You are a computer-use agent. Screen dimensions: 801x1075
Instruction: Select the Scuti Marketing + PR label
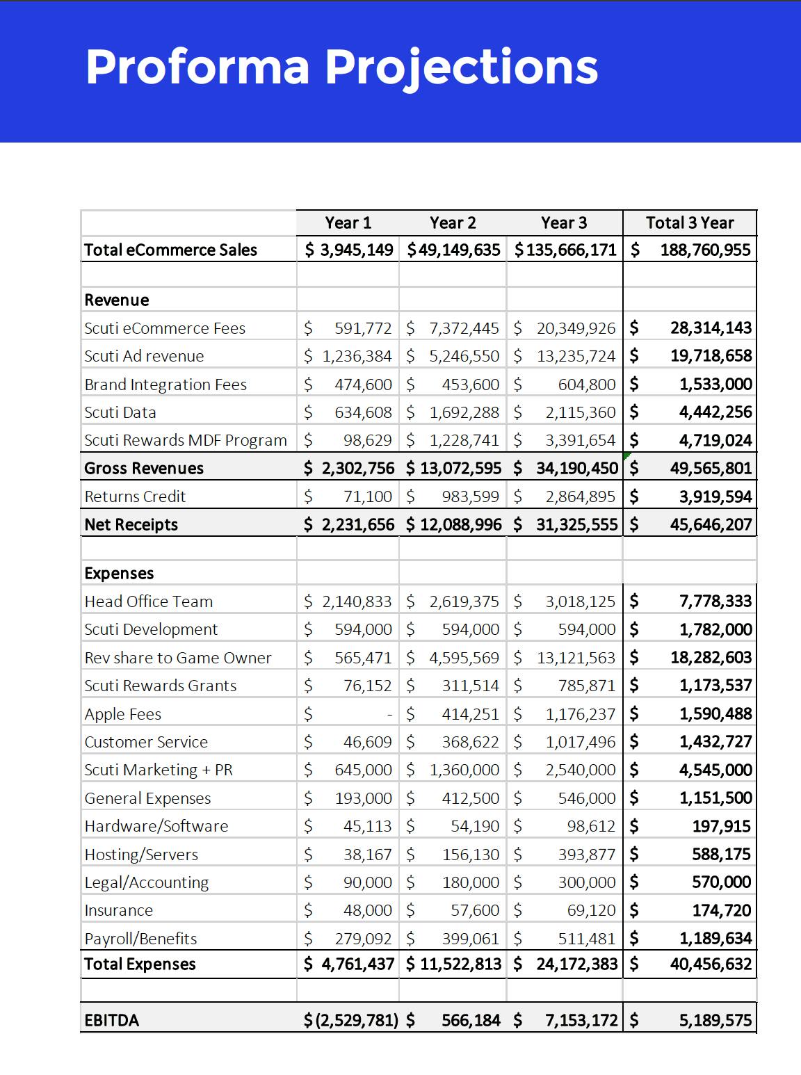[159, 770]
